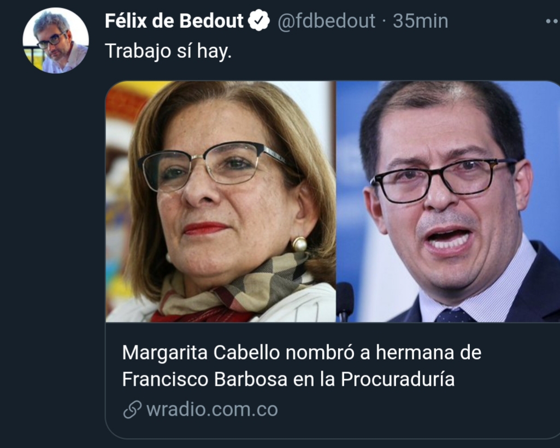Image resolution: width=560 pixels, height=448 pixels.
Task: Click the word Procuraduría in the headline
Action: [x=398, y=379]
